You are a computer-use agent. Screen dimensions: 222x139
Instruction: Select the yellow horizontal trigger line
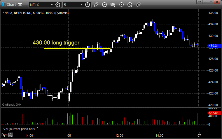click(x=77, y=48)
